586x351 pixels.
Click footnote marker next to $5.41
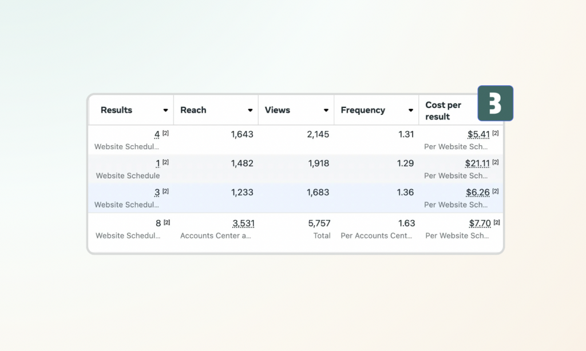click(x=496, y=133)
